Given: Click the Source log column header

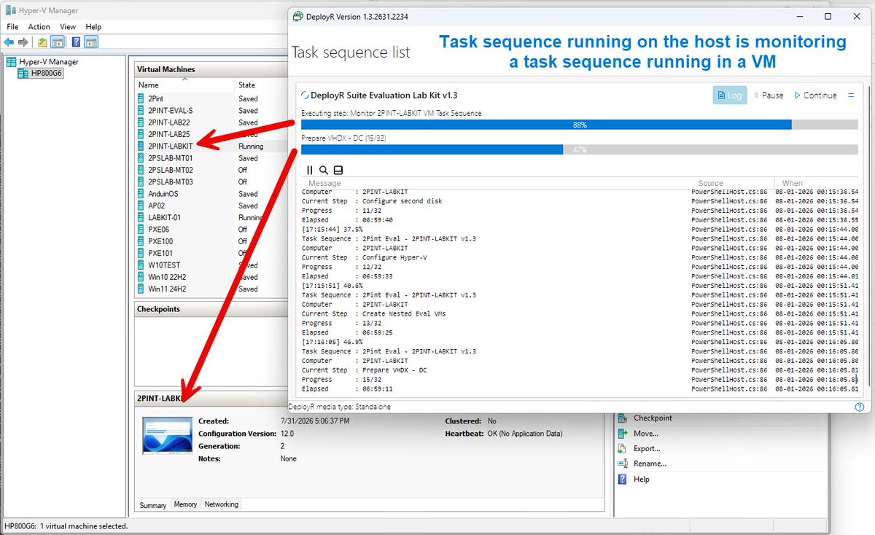Looking at the screenshot, I should pos(711,184).
